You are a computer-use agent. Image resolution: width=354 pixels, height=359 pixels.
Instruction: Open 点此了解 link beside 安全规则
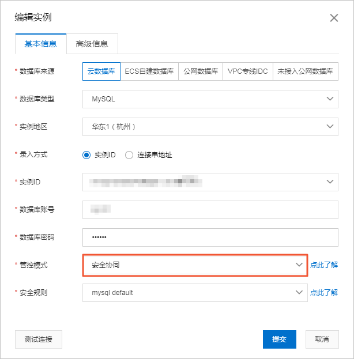(324, 293)
